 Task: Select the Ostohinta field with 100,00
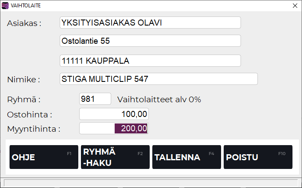[x=114, y=114]
